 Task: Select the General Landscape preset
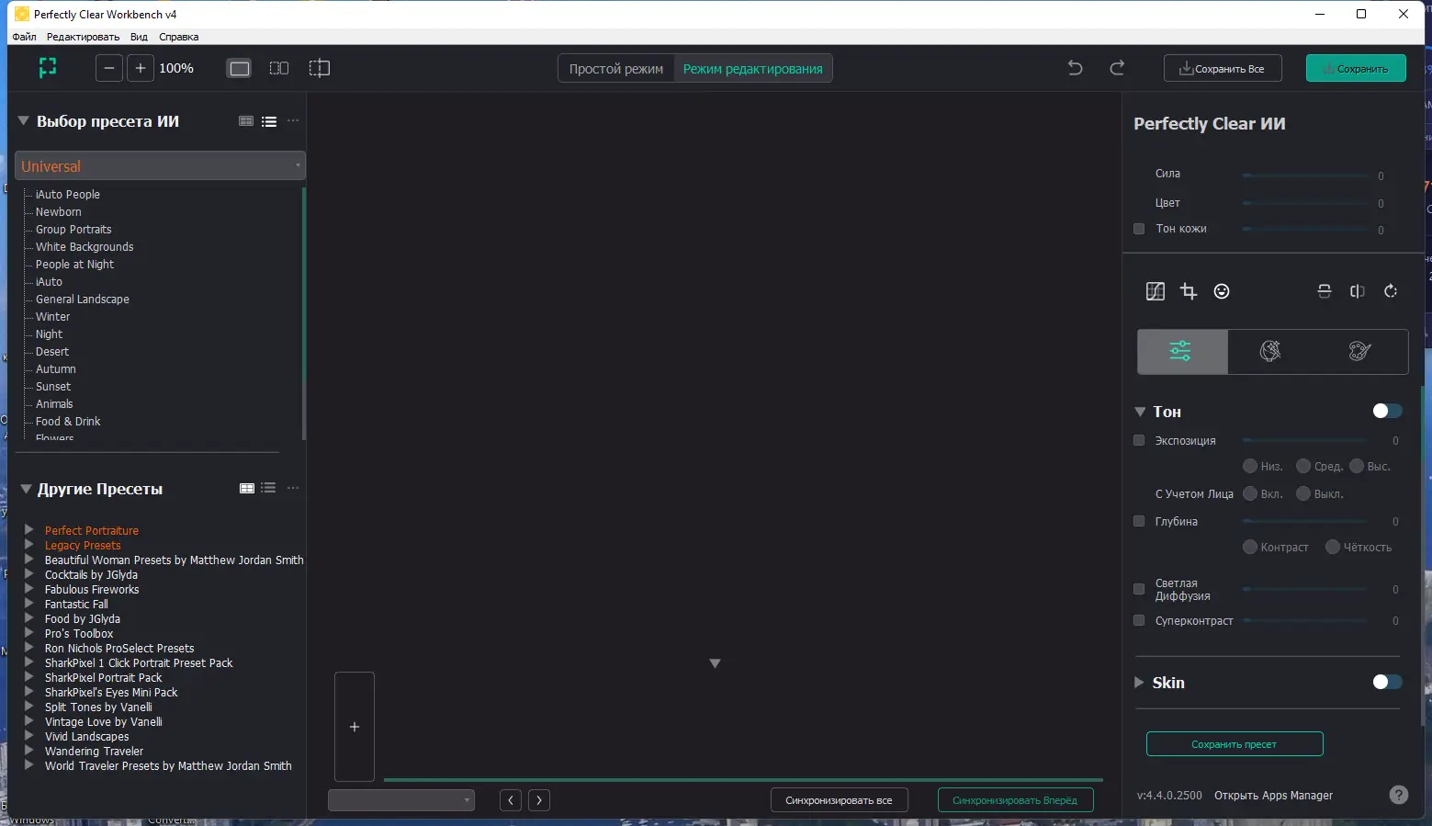tap(83, 300)
